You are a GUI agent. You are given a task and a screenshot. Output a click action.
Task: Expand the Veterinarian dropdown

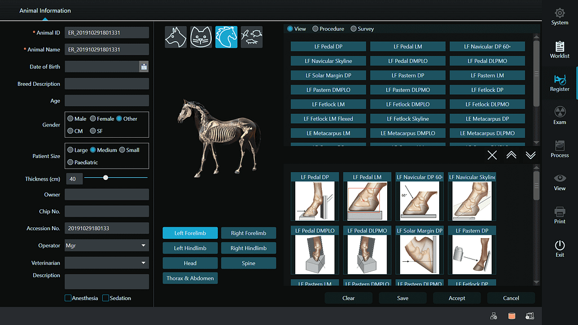[143, 263]
